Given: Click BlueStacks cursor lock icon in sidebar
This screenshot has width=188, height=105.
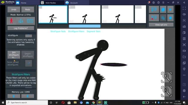Looking at the screenshot, I should pyautogui.click(x=184, y=20).
